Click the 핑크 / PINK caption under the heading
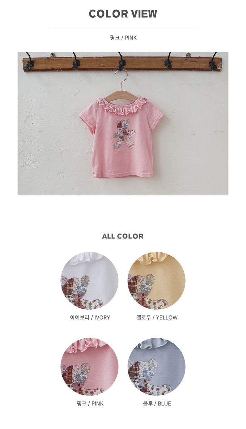The width and height of the screenshot is (246, 429). (123, 38)
